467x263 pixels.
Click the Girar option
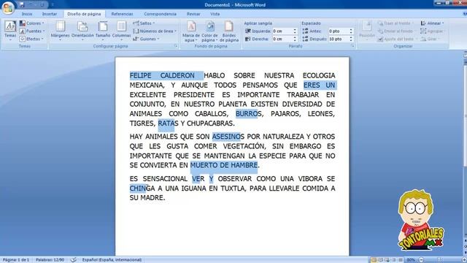(429, 39)
